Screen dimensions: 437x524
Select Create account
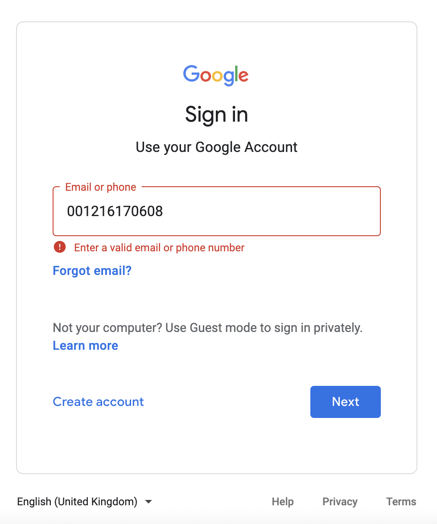(x=98, y=402)
